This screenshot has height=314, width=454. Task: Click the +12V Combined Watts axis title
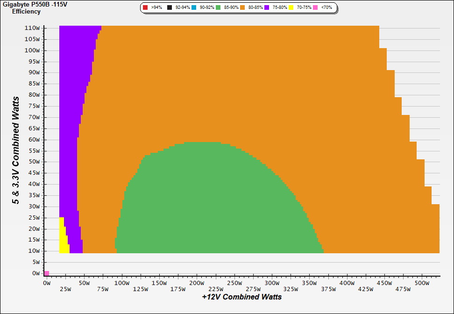241,297
